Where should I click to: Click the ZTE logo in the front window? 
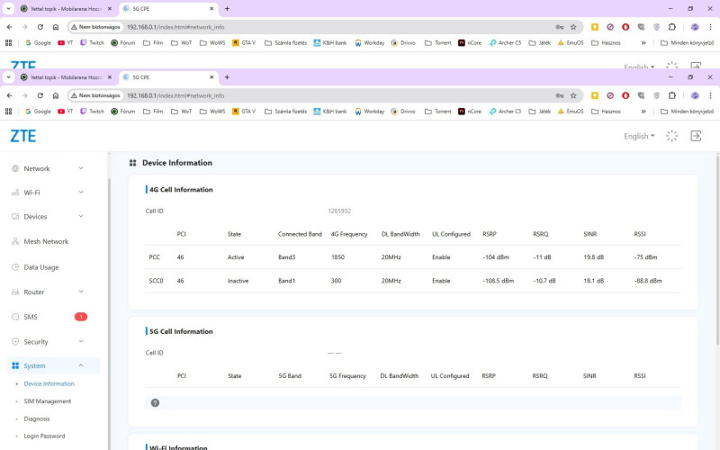tap(23, 136)
